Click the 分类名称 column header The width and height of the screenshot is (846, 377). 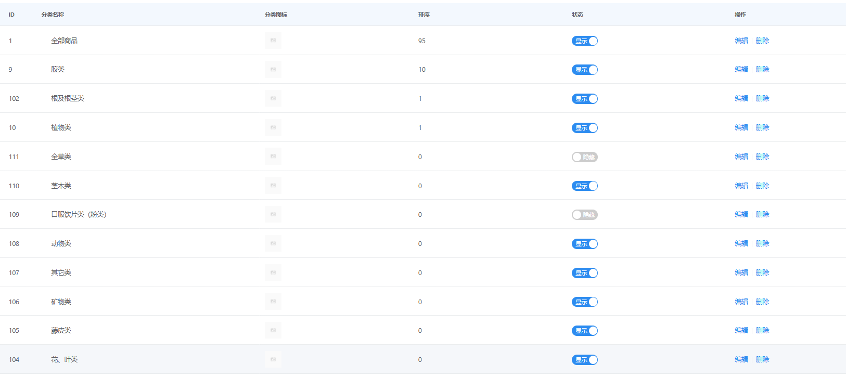pos(53,15)
